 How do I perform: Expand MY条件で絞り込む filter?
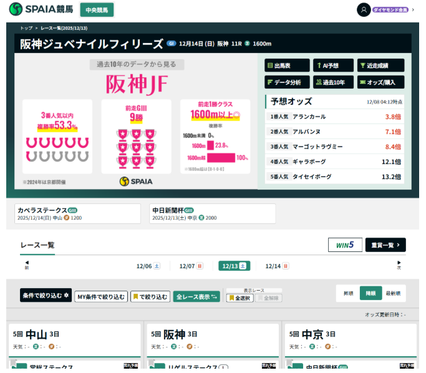click(x=100, y=297)
